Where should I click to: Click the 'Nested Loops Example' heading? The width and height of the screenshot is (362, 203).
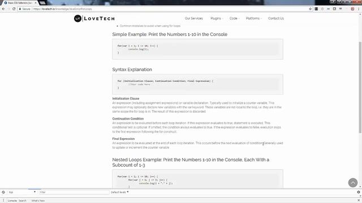[x=191, y=162]
